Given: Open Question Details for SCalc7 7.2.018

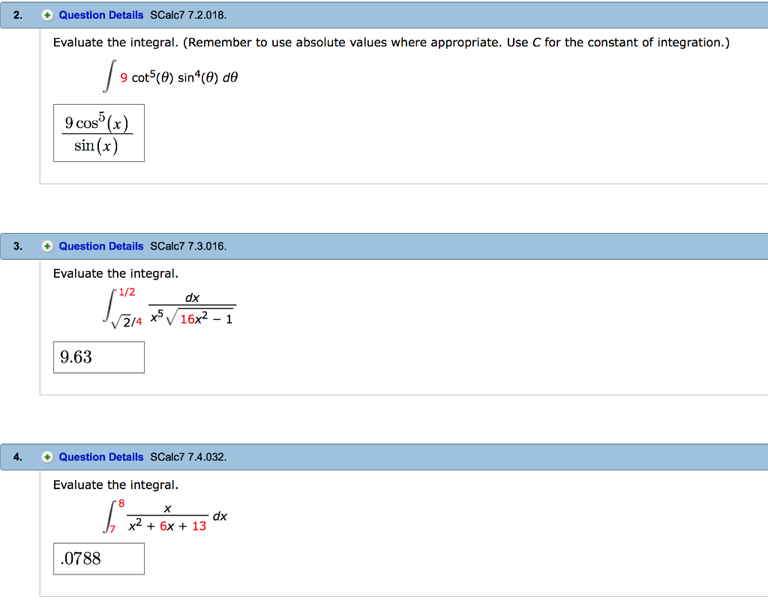Looking at the screenshot, I should [100, 15].
